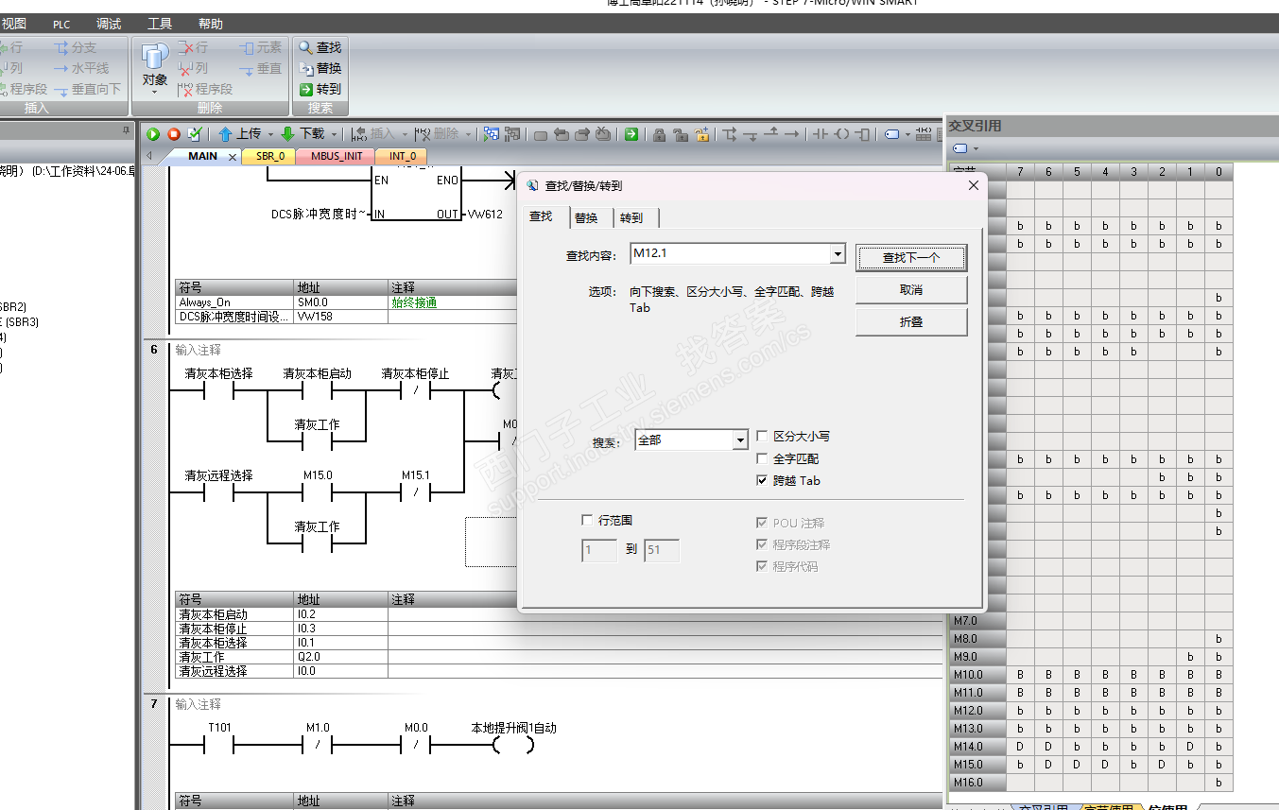The height and width of the screenshot is (810, 1279).
Task: Click the 下载 download button in editor toolbar
Action: [302, 134]
